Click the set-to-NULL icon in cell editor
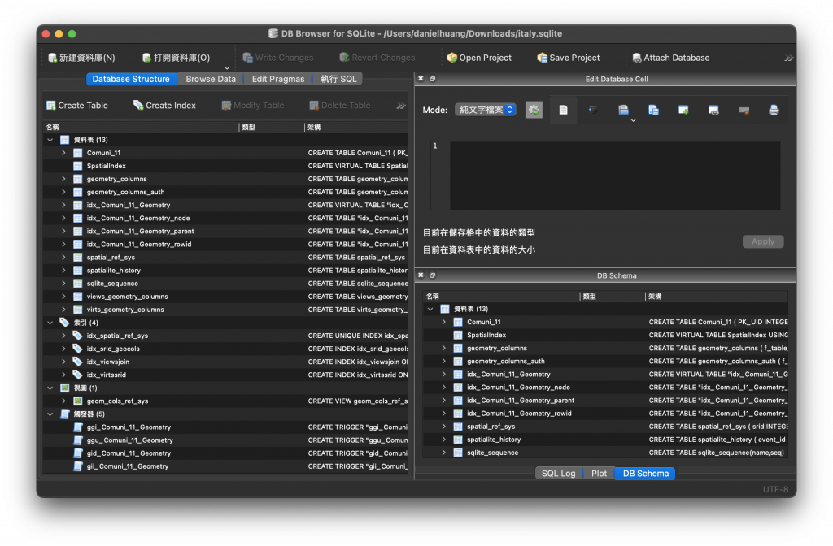This screenshot has height=546, width=833. click(744, 110)
